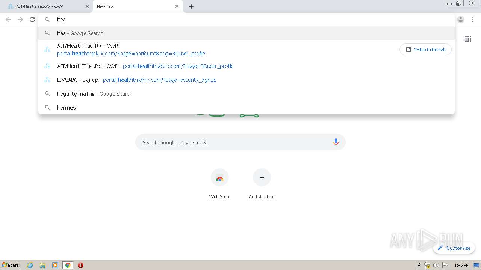
Task: Open the Chrome three-dot menu
Action: click(473, 19)
